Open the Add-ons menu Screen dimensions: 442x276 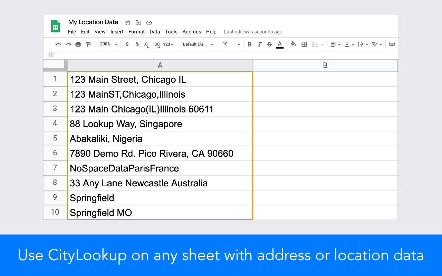pyautogui.click(x=192, y=32)
